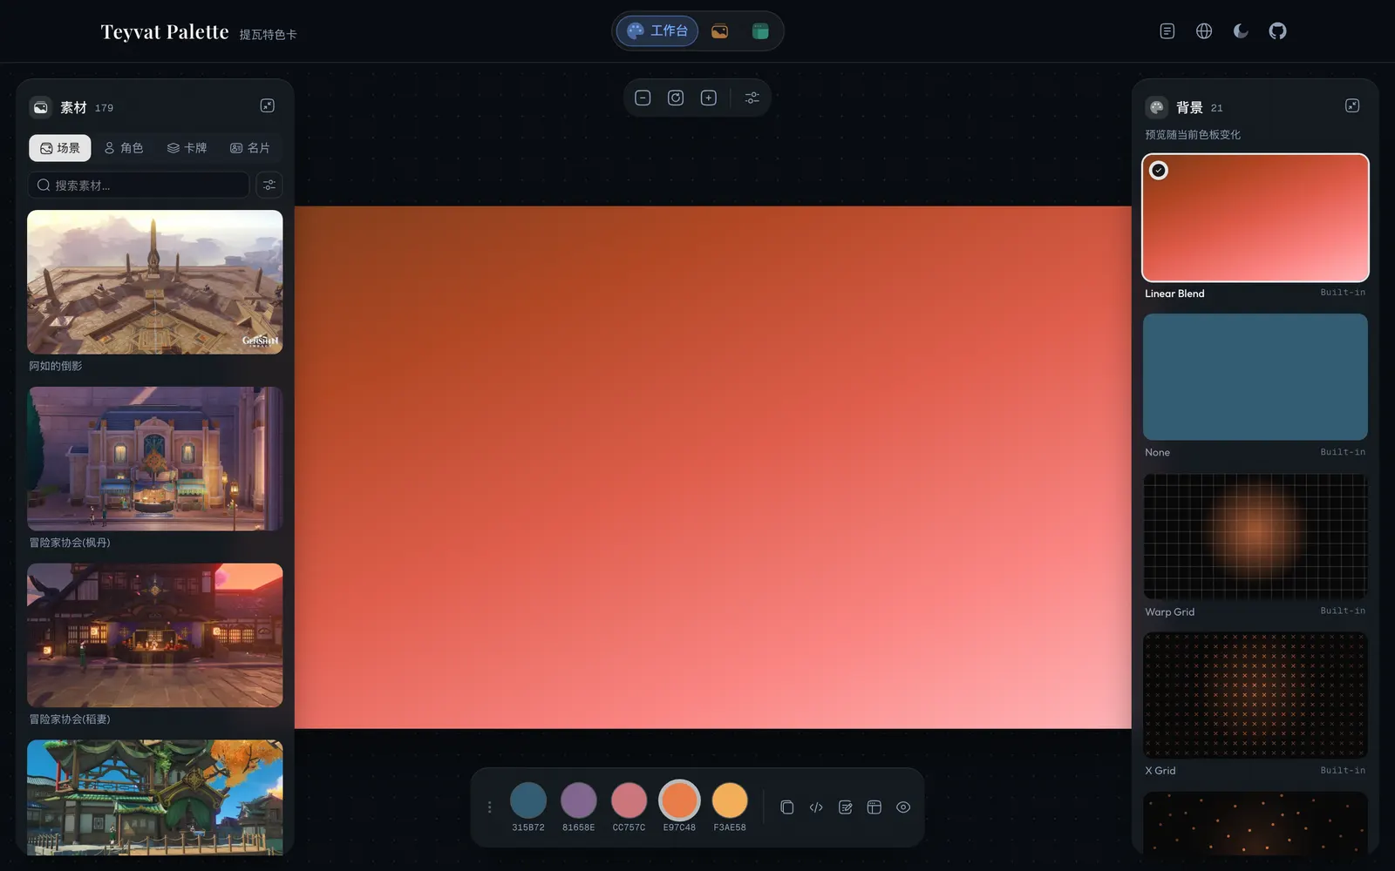Image resolution: width=1395 pixels, height=871 pixels.
Task: Click the material count 179
Action: (104, 108)
